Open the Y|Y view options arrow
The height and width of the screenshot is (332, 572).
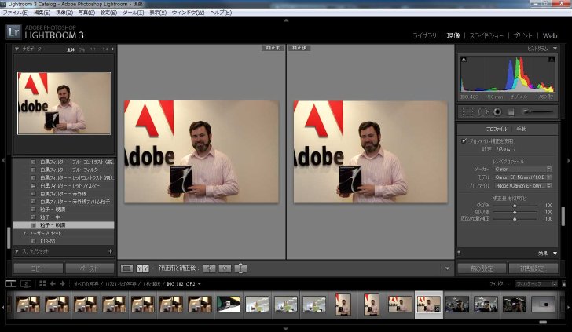pos(152,268)
